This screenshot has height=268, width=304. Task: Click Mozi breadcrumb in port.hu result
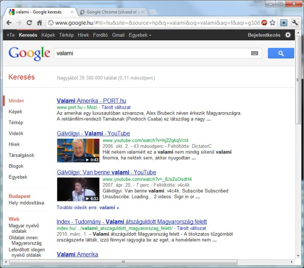click(x=92, y=107)
